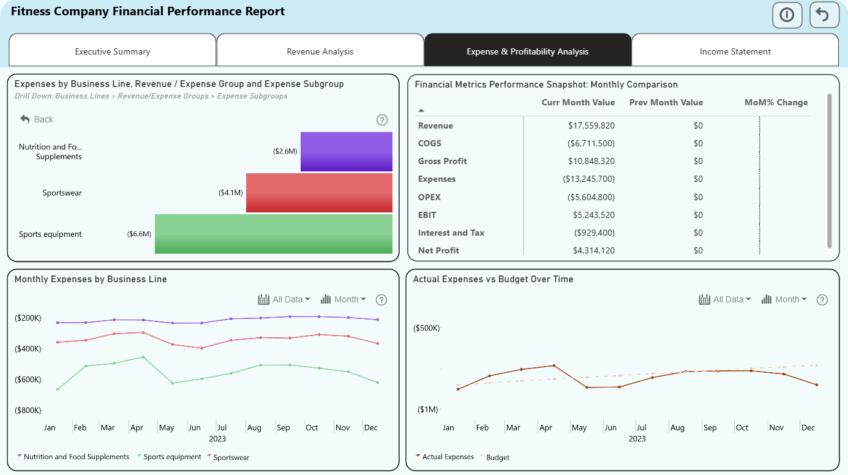Sort by the MoM% Change column header
The height and width of the screenshot is (475, 848).
tap(776, 102)
